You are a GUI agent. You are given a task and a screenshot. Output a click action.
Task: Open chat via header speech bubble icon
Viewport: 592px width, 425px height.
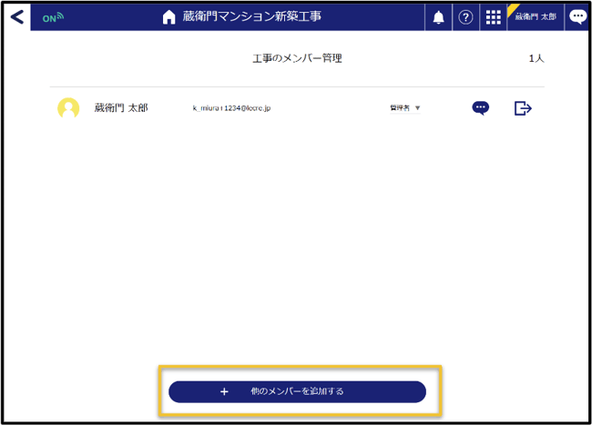tap(577, 17)
